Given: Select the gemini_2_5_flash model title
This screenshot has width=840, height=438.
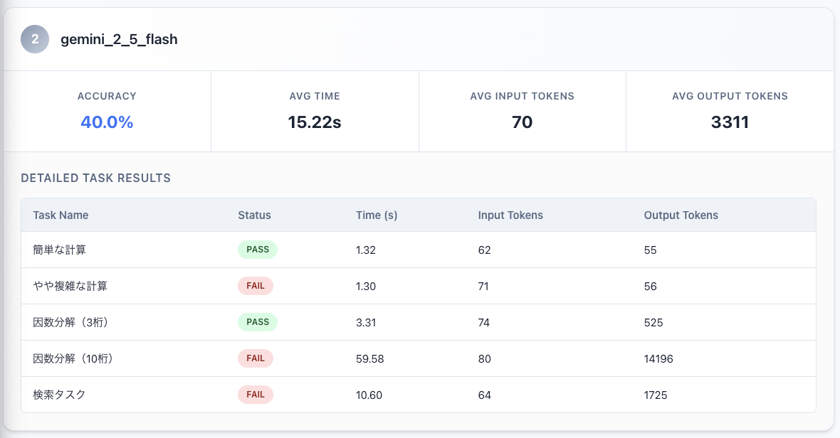Looking at the screenshot, I should pyautogui.click(x=119, y=40).
